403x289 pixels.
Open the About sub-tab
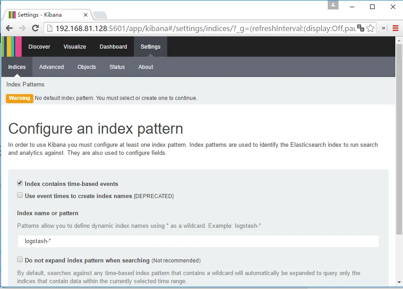tap(146, 67)
